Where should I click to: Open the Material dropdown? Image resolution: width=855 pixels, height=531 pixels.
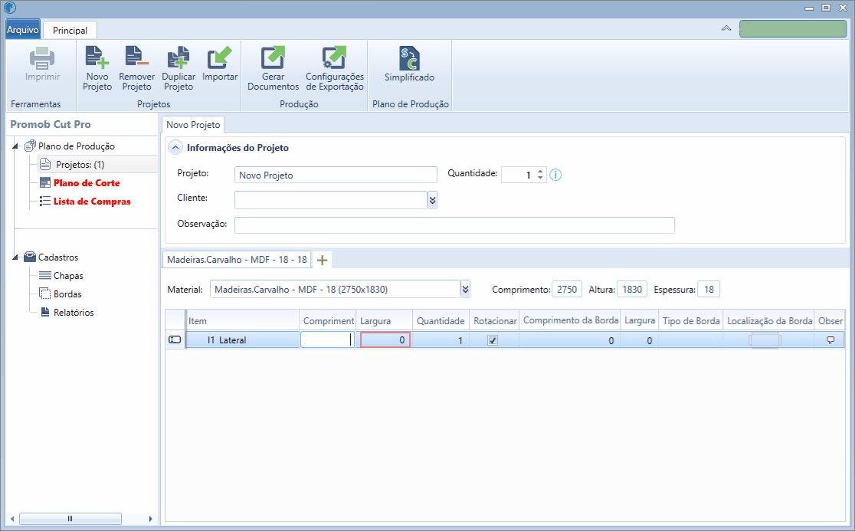point(466,289)
